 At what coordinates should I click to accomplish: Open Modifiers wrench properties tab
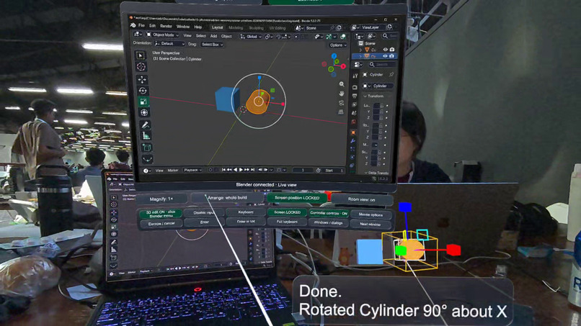point(352,141)
